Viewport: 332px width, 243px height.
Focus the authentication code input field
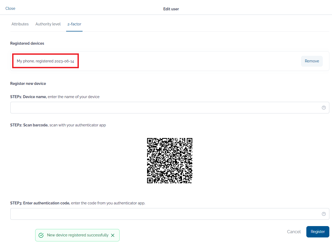pos(170,214)
